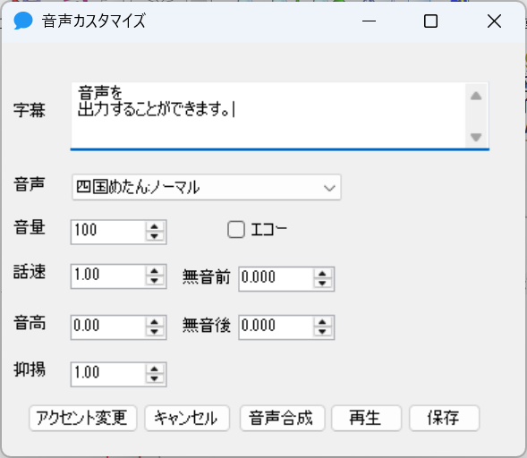Decrease 無音後 value with down arrow
The width and height of the screenshot is (527, 458).
pos(323,332)
